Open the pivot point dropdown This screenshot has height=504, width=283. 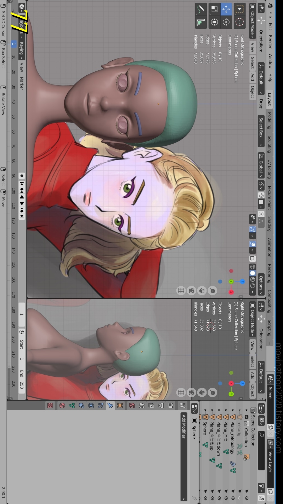point(261,185)
